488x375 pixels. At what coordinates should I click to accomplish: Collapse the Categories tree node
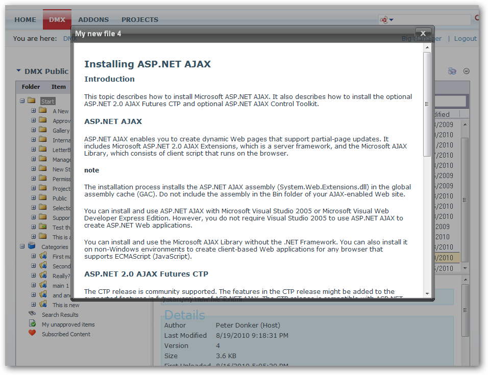point(22,246)
